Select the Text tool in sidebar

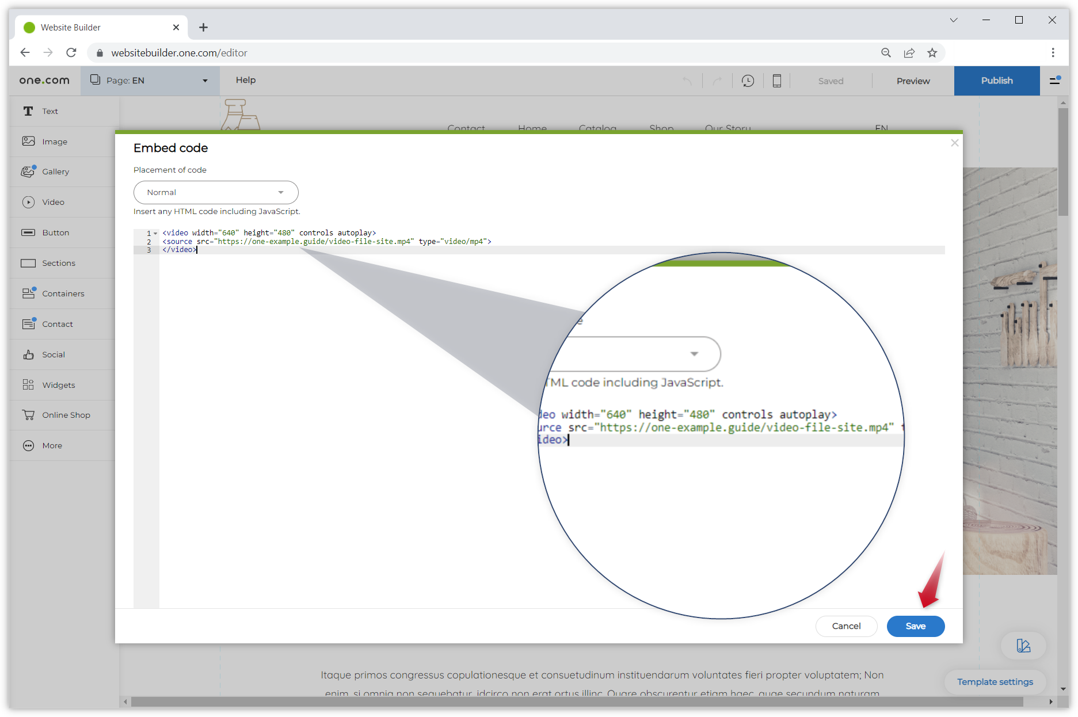(50, 111)
